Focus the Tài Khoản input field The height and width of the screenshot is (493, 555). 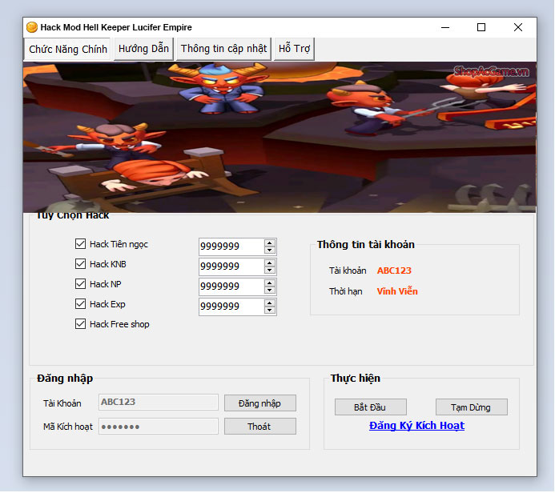click(x=159, y=403)
